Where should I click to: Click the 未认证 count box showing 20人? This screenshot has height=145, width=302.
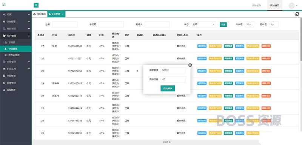coord(250,25)
